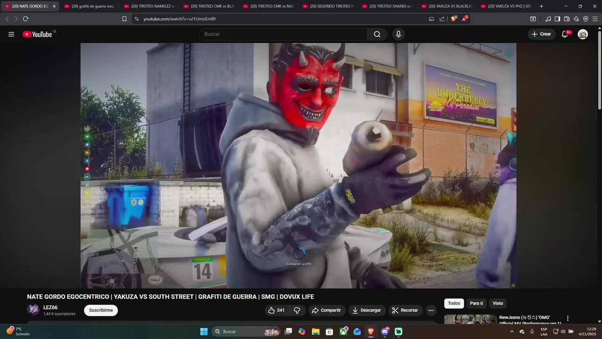Open Brave Shields lion icon
602x339 pixels.
pos(453,19)
